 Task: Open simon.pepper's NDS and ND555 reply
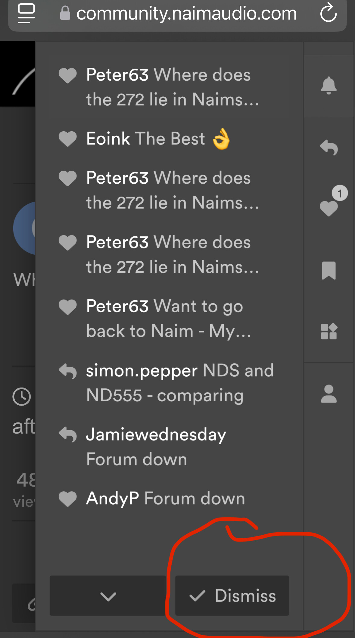pos(180,383)
